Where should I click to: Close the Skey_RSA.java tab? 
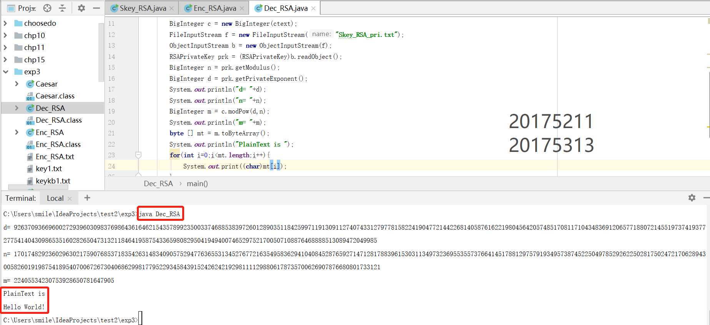(171, 8)
